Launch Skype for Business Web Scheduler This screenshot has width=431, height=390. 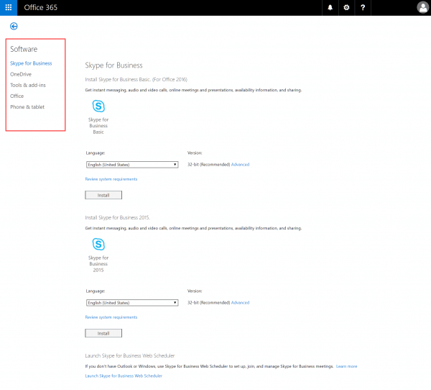point(124,376)
